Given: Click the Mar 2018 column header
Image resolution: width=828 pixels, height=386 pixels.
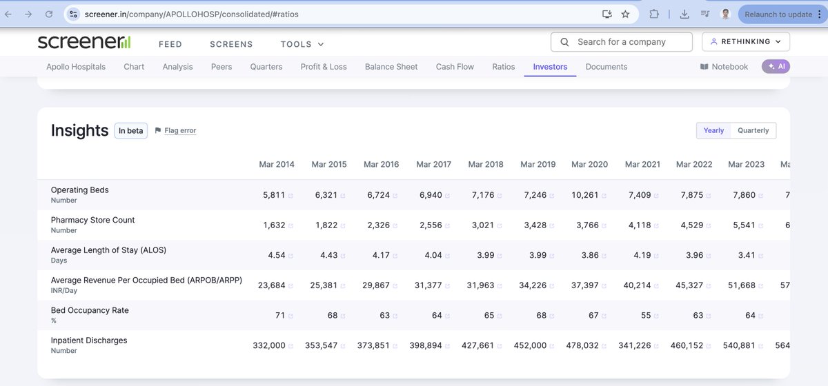Looking at the screenshot, I should point(486,164).
